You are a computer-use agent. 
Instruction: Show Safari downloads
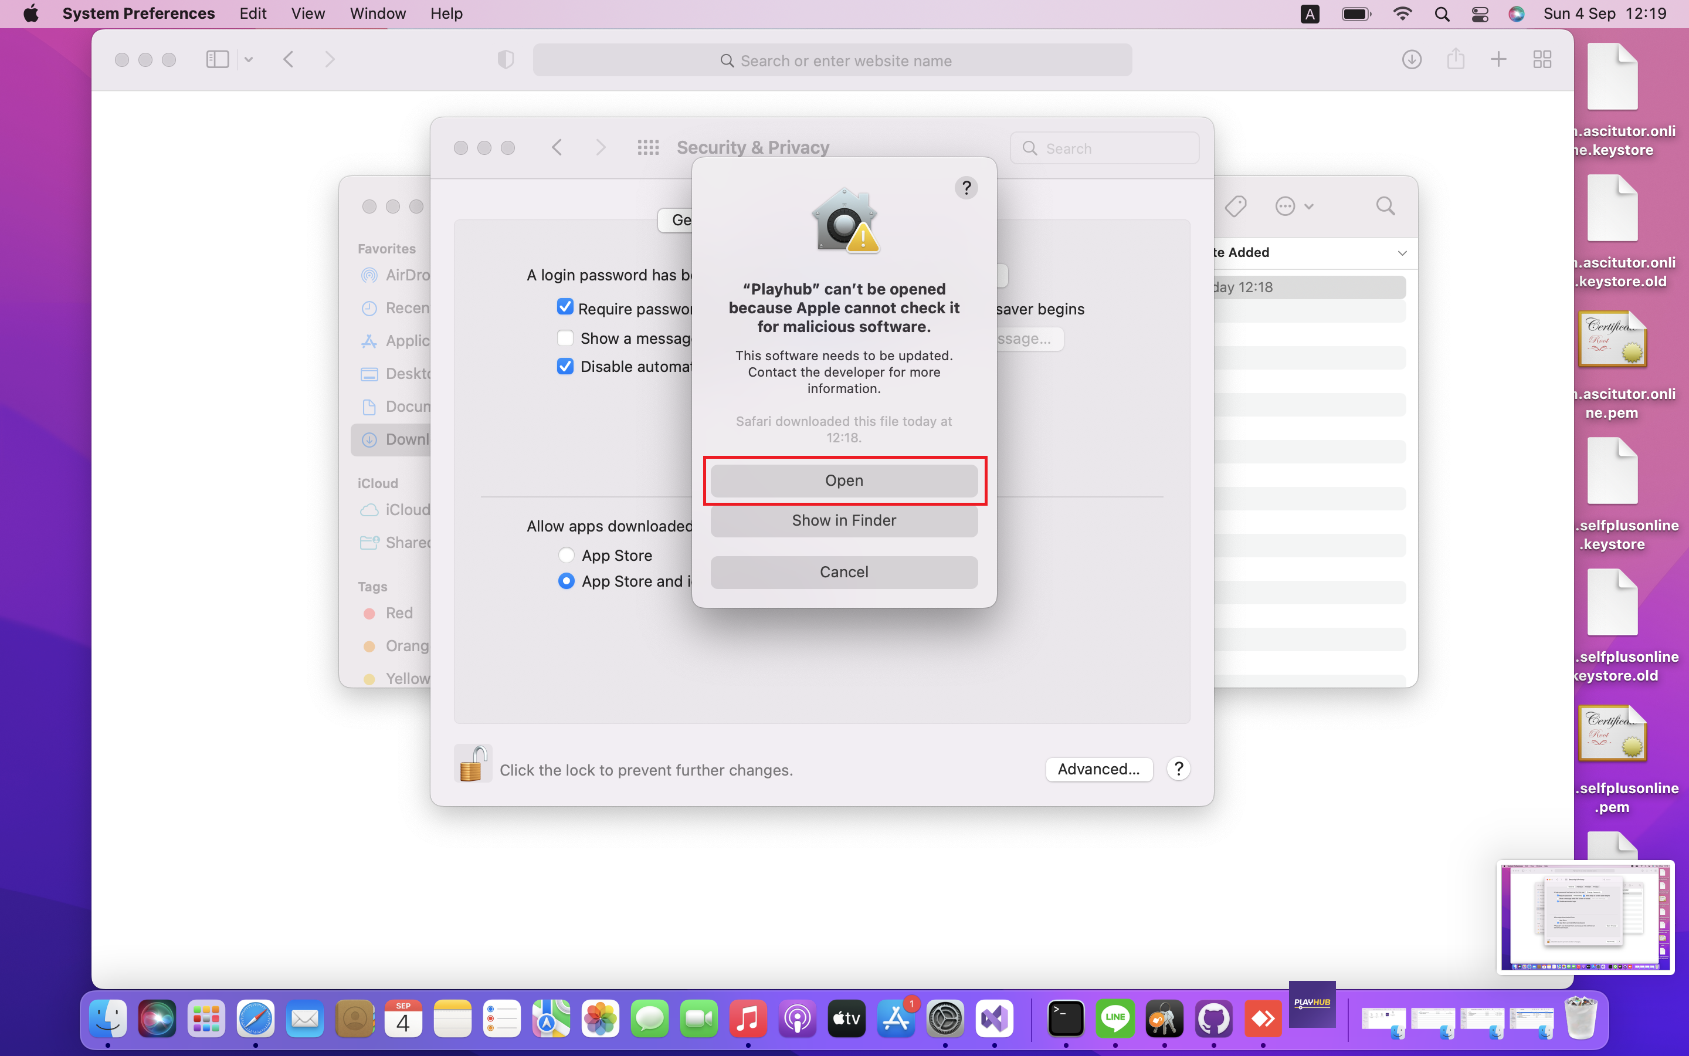tap(1411, 59)
